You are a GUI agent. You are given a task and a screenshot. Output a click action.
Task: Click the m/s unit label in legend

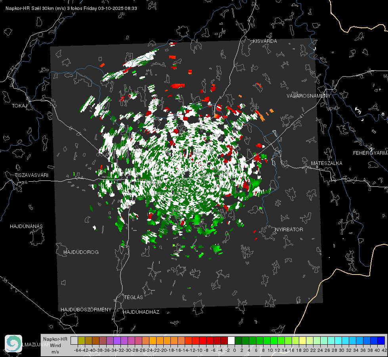tap(55, 352)
